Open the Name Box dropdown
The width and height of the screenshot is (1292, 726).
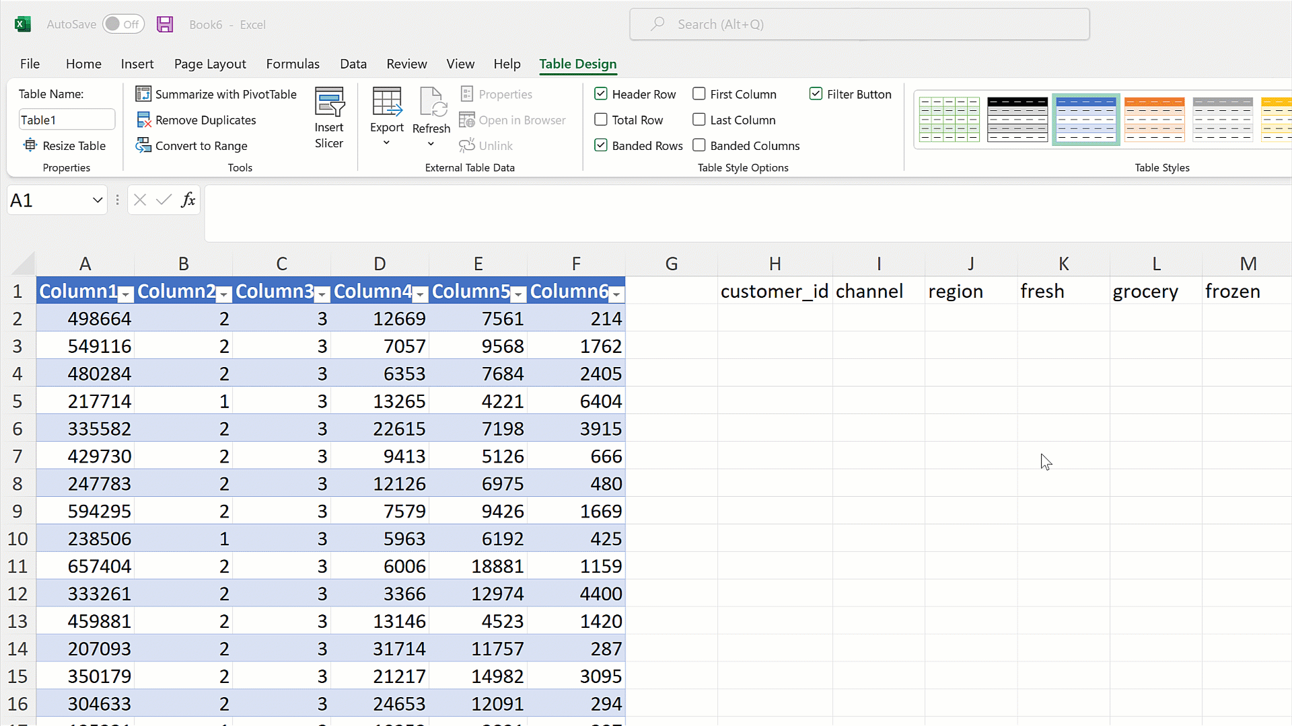97,200
